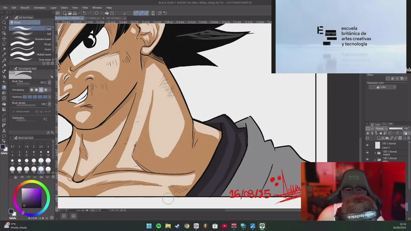Expand the Hardness options arrow
411x231 pixels.
(x=49, y=97)
